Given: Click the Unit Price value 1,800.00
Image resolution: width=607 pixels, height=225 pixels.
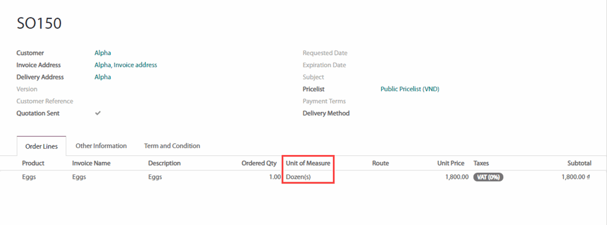Looking at the screenshot, I should click(x=457, y=177).
